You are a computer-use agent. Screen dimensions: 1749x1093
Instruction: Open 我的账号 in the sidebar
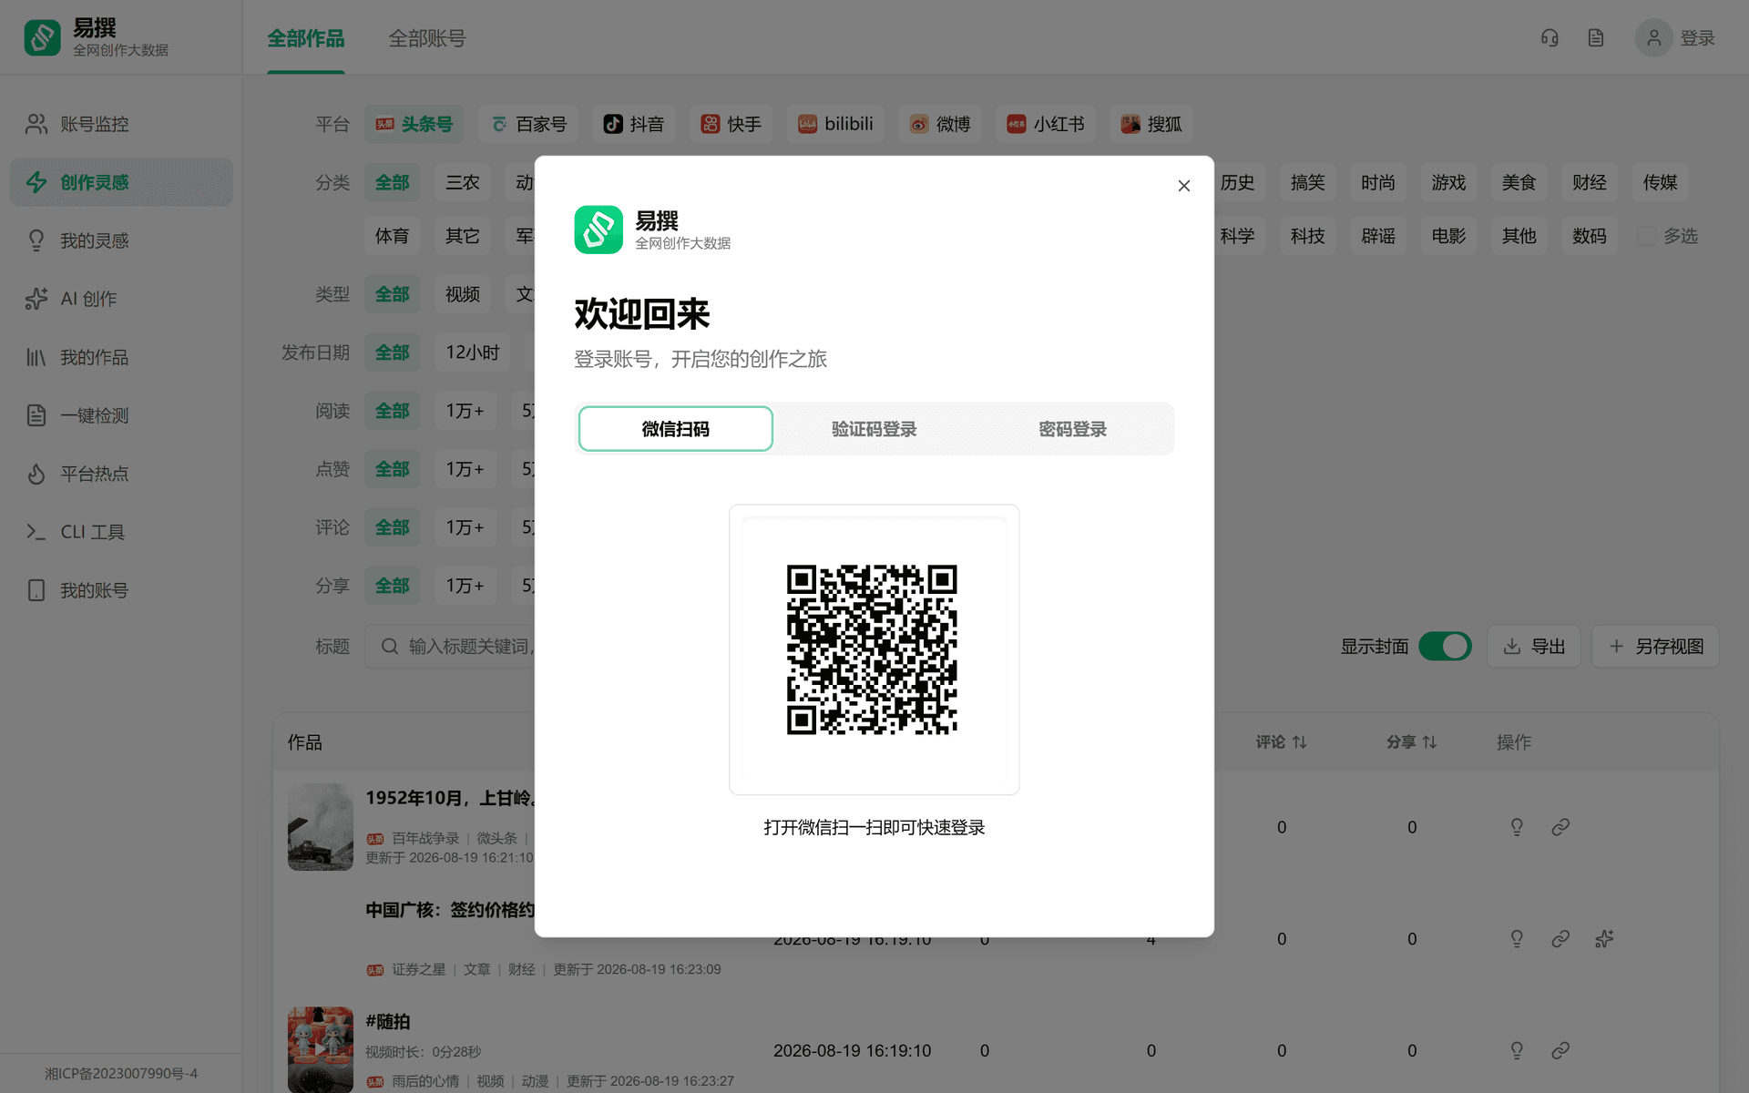pyautogui.click(x=121, y=590)
